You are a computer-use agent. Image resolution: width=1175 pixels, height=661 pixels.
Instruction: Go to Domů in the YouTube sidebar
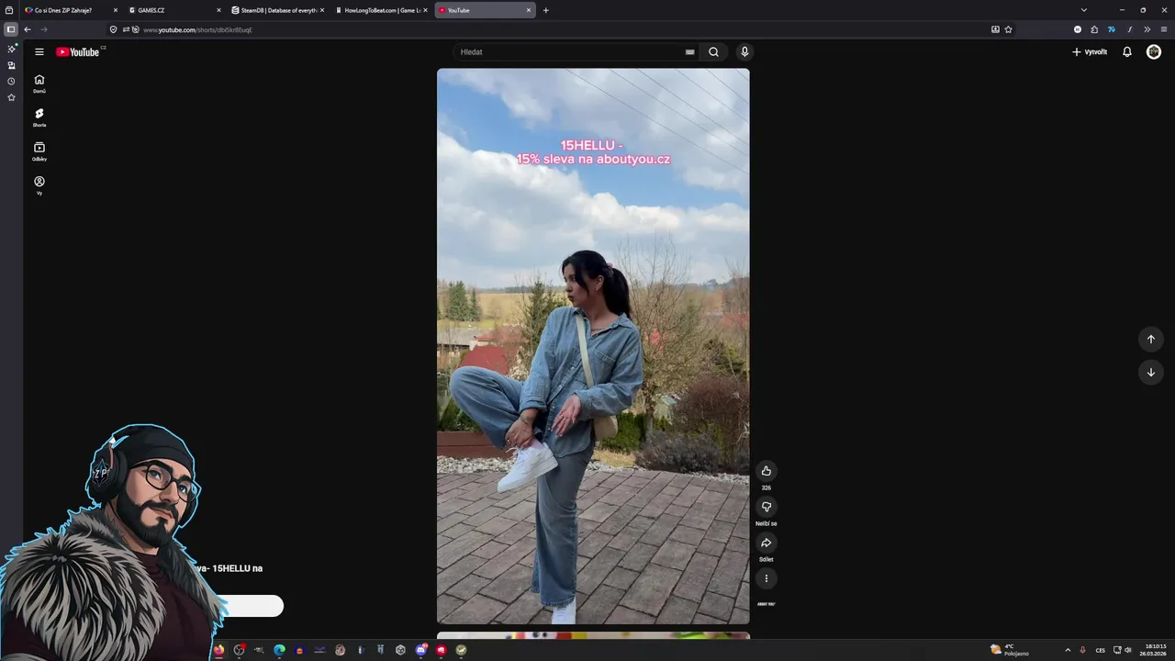(39, 84)
